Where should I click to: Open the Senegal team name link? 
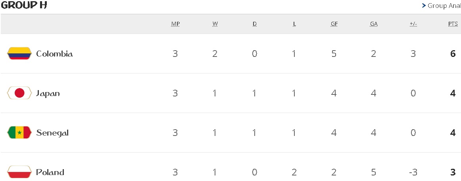coord(52,133)
